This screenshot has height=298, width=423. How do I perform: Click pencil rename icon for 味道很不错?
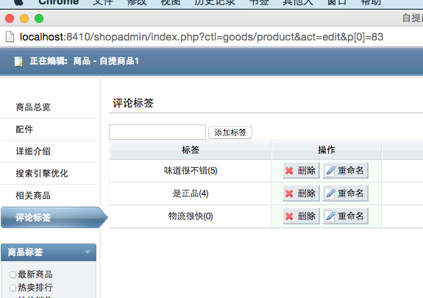click(330, 171)
